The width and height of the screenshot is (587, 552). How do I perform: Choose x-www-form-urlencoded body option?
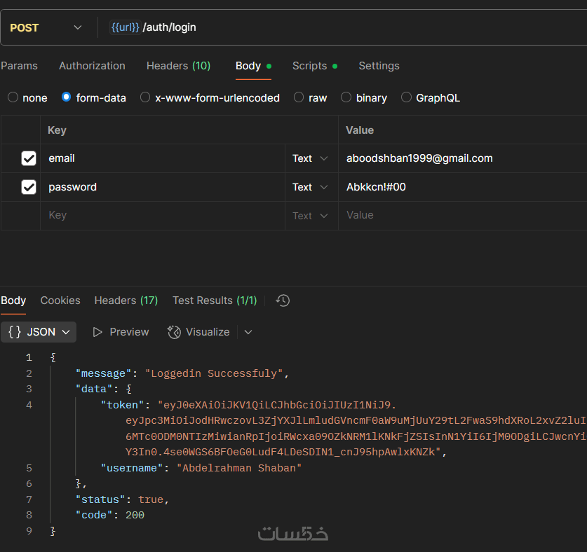pos(145,98)
